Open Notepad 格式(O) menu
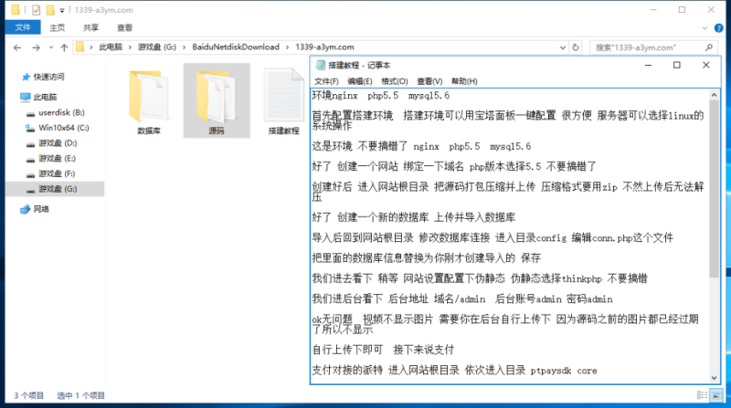This screenshot has width=731, height=408. point(395,81)
